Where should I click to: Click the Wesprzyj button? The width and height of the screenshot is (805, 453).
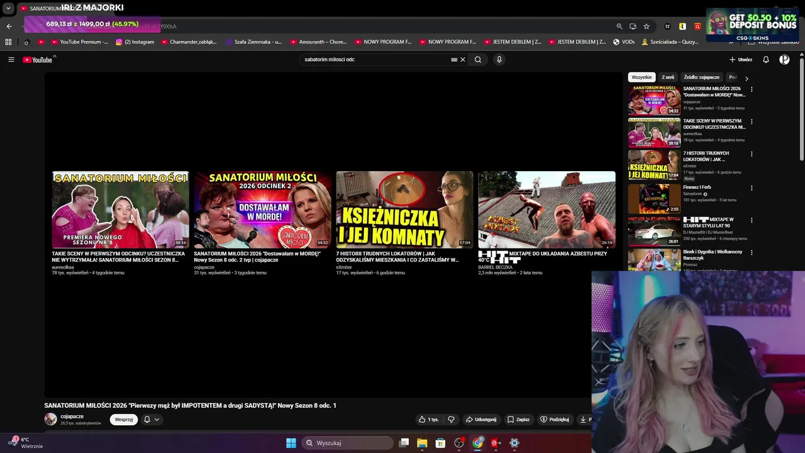(124, 420)
